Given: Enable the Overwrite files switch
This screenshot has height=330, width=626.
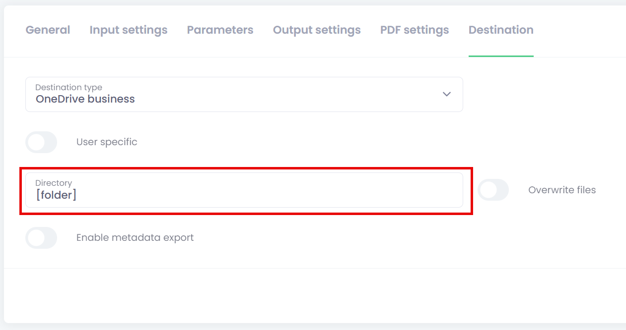Looking at the screenshot, I should click(x=493, y=190).
